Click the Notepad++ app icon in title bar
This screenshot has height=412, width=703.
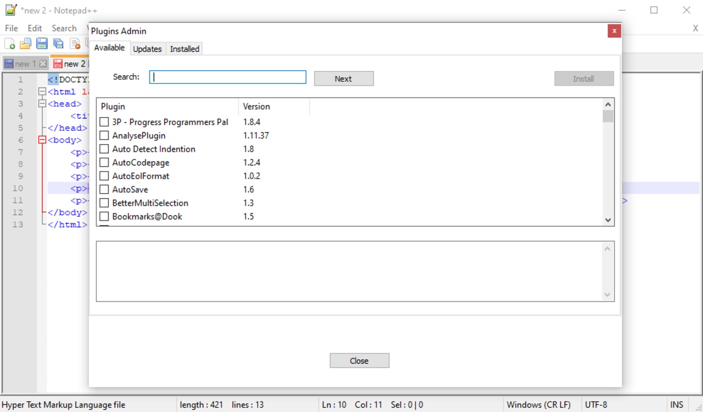(x=11, y=10)
